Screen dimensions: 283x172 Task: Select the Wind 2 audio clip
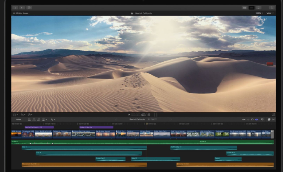tap(156, 159)
